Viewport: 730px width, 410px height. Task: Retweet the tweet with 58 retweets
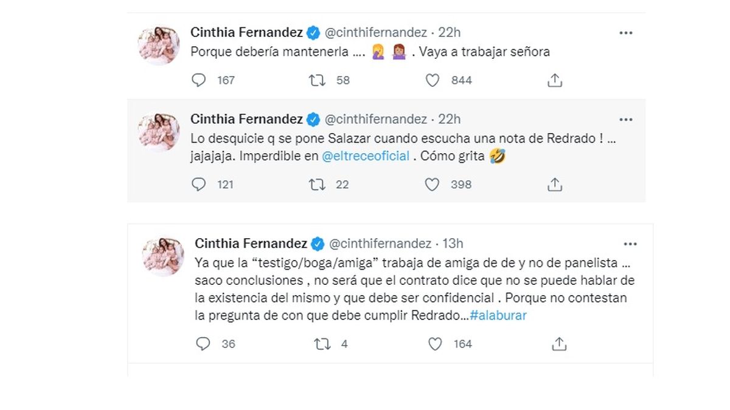point(318,80)
